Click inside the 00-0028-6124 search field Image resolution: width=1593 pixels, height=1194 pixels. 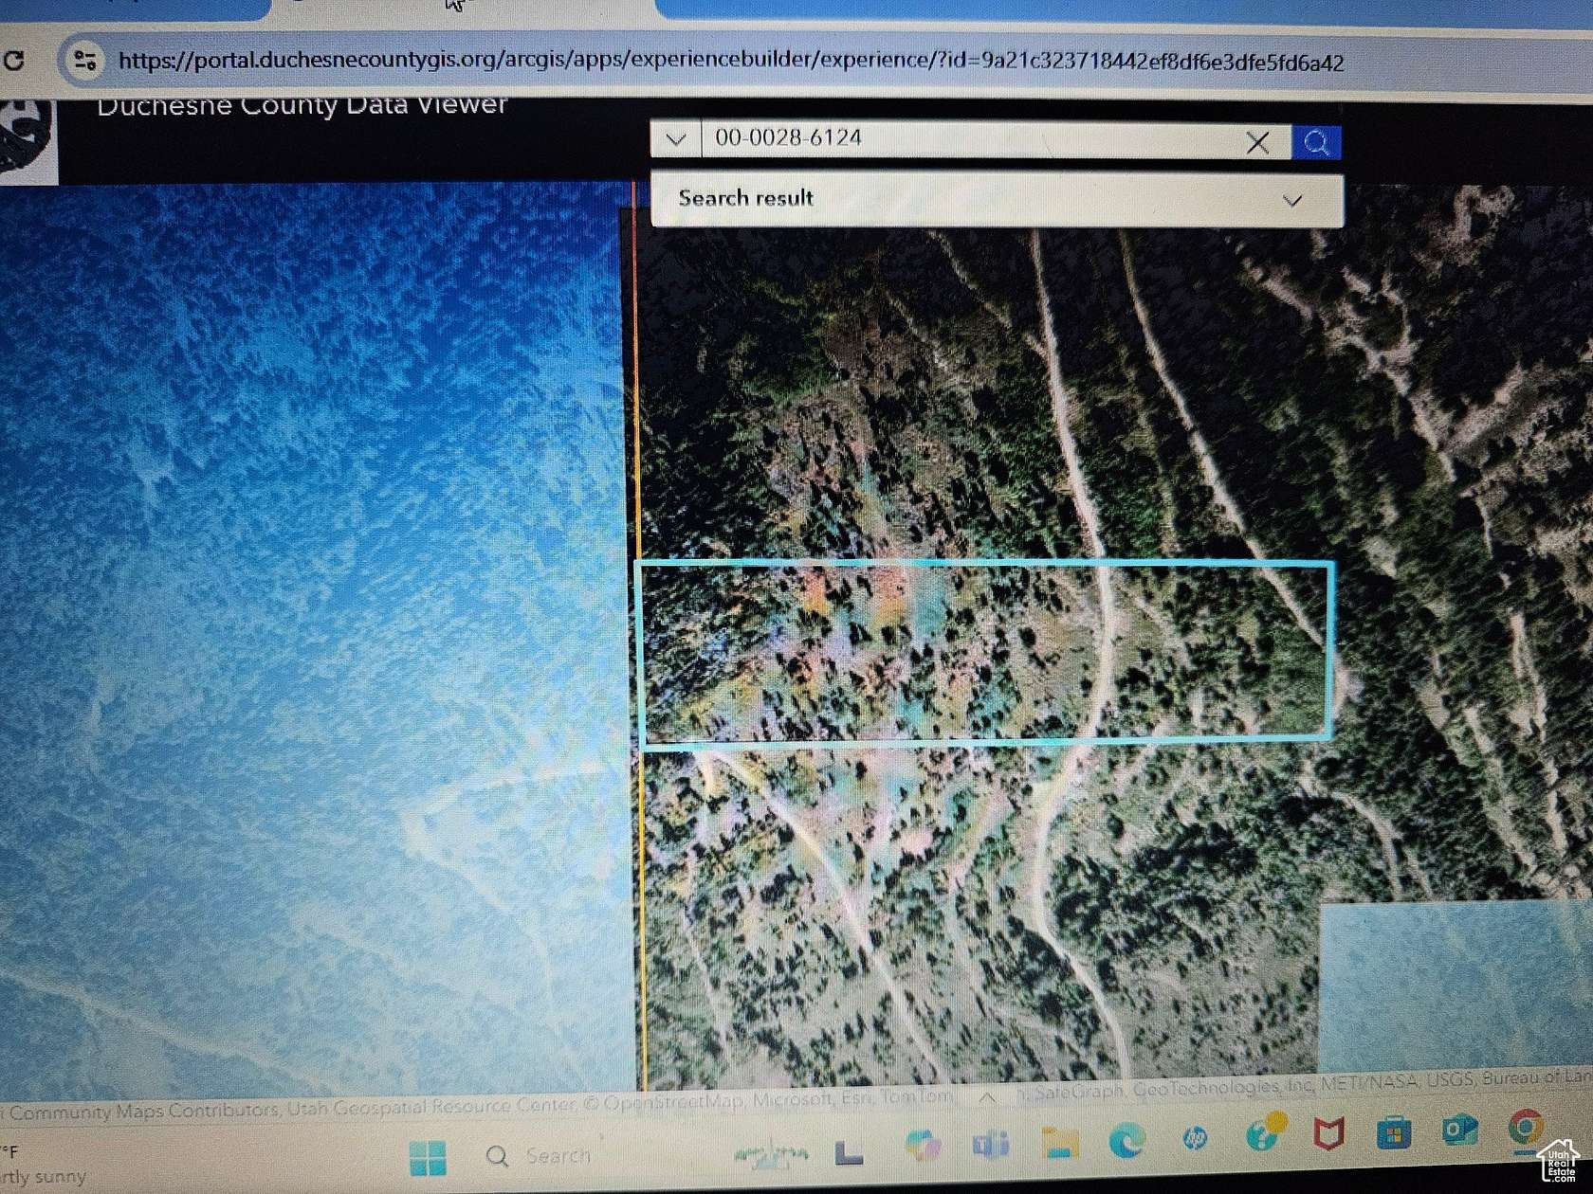(948, 140)
